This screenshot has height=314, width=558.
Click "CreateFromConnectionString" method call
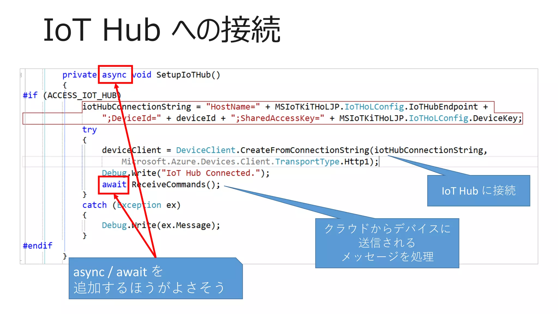(x=304, y=150)
